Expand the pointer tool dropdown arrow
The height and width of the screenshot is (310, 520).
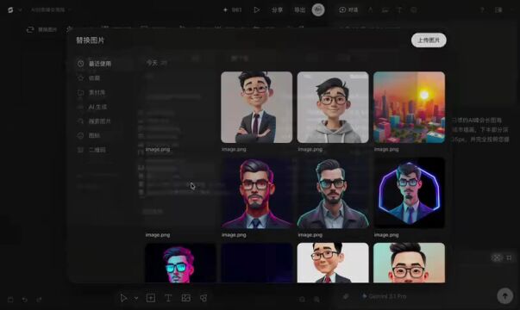pyautogui.click(x=136, y=299)
